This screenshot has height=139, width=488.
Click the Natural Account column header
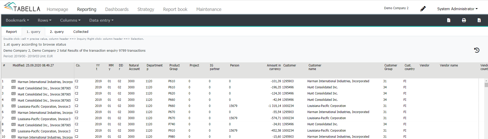click(134, 67)
